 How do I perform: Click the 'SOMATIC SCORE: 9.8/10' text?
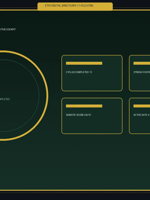pos(78,115)
